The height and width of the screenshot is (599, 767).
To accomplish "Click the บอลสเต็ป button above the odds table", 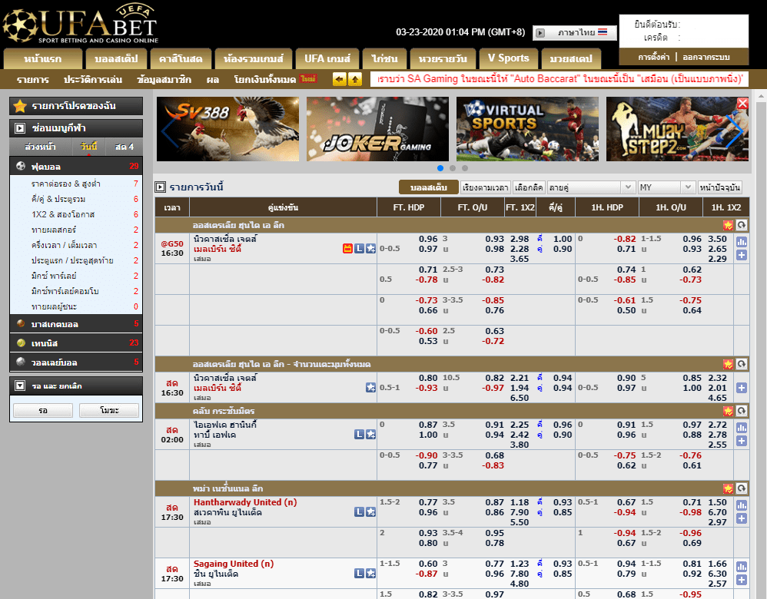I will 429,187.
